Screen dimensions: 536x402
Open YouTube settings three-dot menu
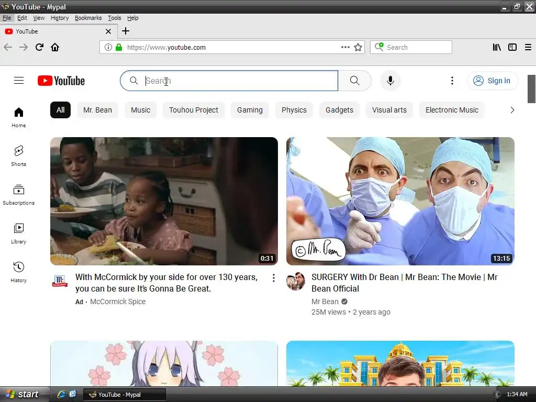point(452,81)
